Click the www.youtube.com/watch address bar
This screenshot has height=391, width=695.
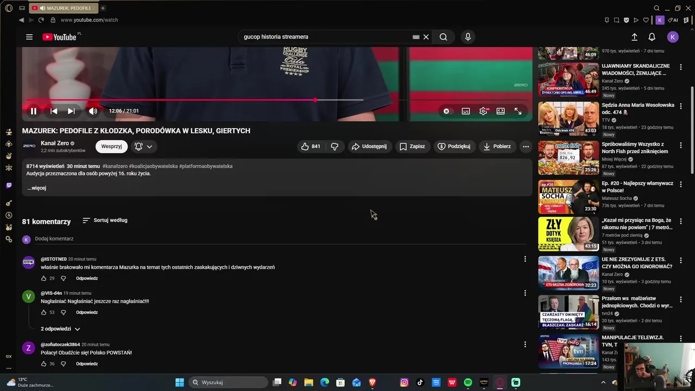(89, 20)
